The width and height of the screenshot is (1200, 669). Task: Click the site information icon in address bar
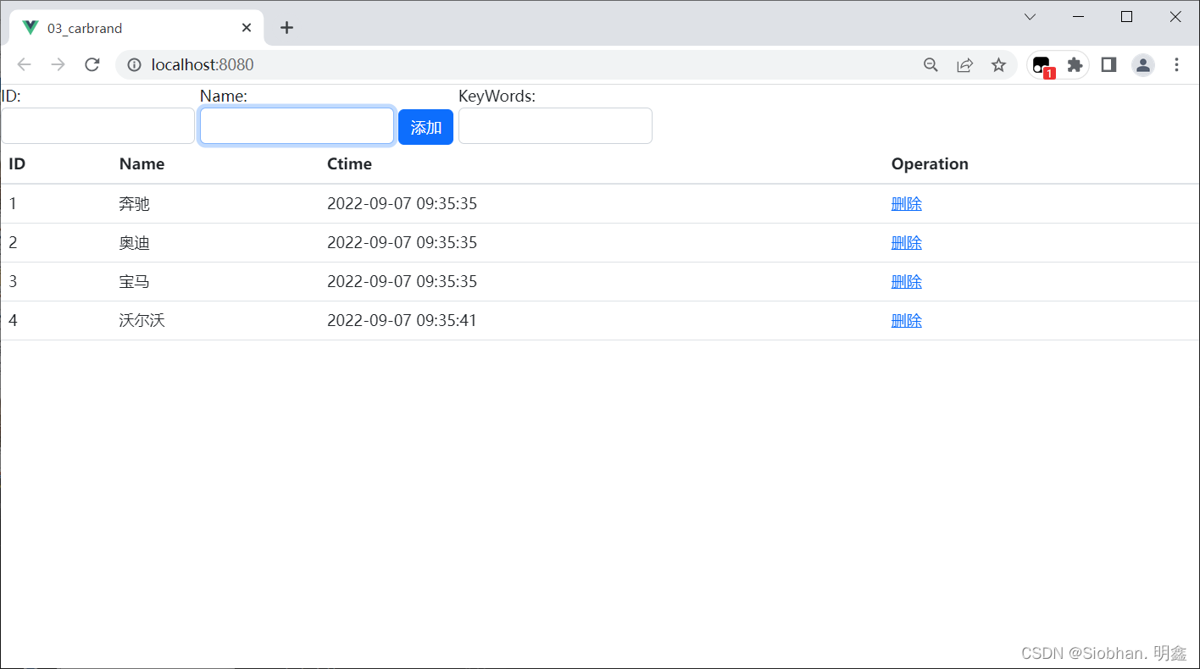tap(134, 64)
